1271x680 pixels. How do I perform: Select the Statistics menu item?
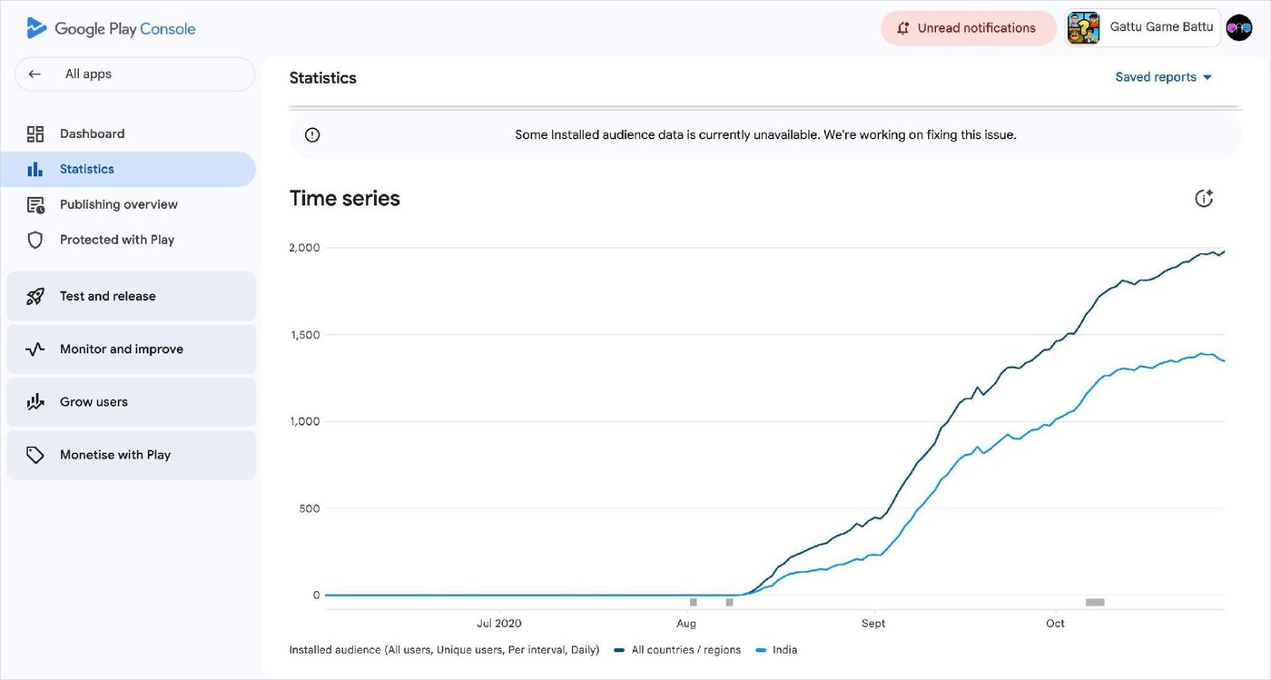[x=128, y=170]
